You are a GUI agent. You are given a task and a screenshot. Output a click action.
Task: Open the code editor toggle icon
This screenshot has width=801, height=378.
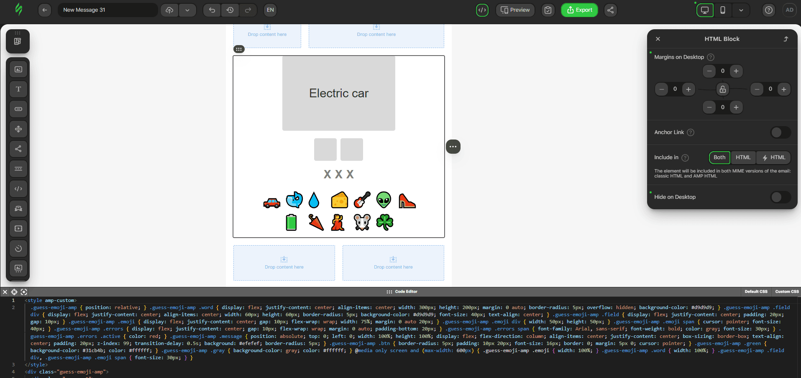tap(482, 10)
